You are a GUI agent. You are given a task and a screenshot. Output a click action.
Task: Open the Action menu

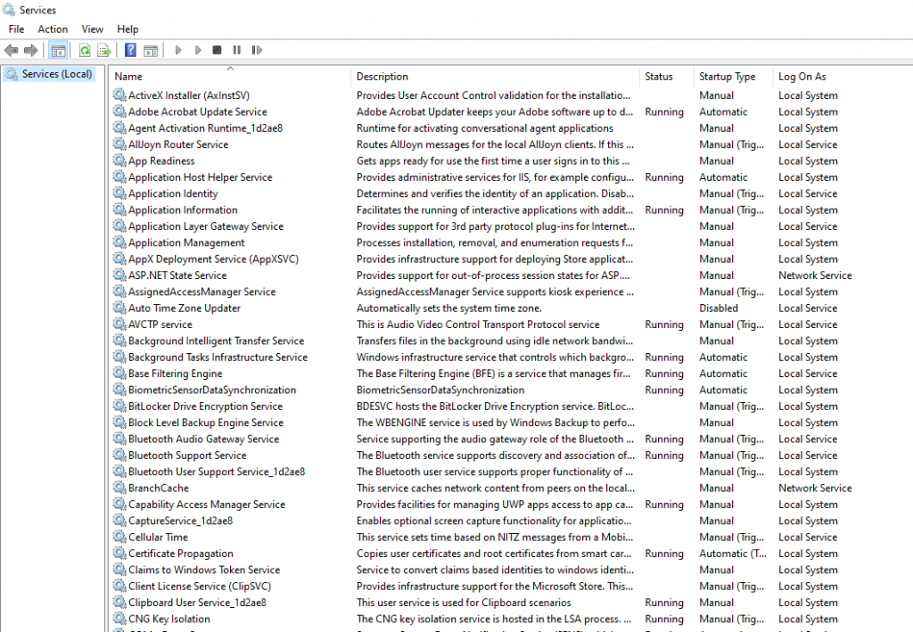point(53,29)
